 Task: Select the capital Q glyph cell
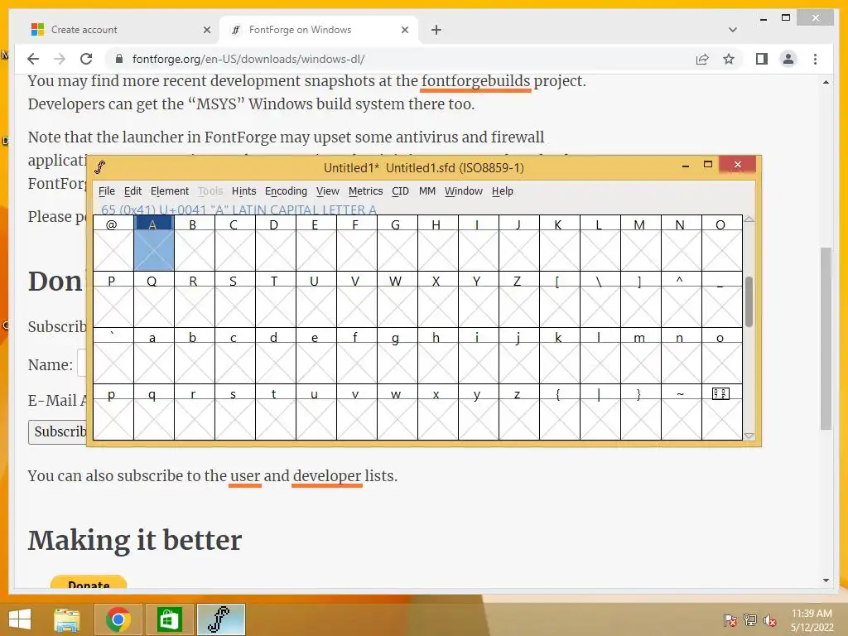coord(154,299)
